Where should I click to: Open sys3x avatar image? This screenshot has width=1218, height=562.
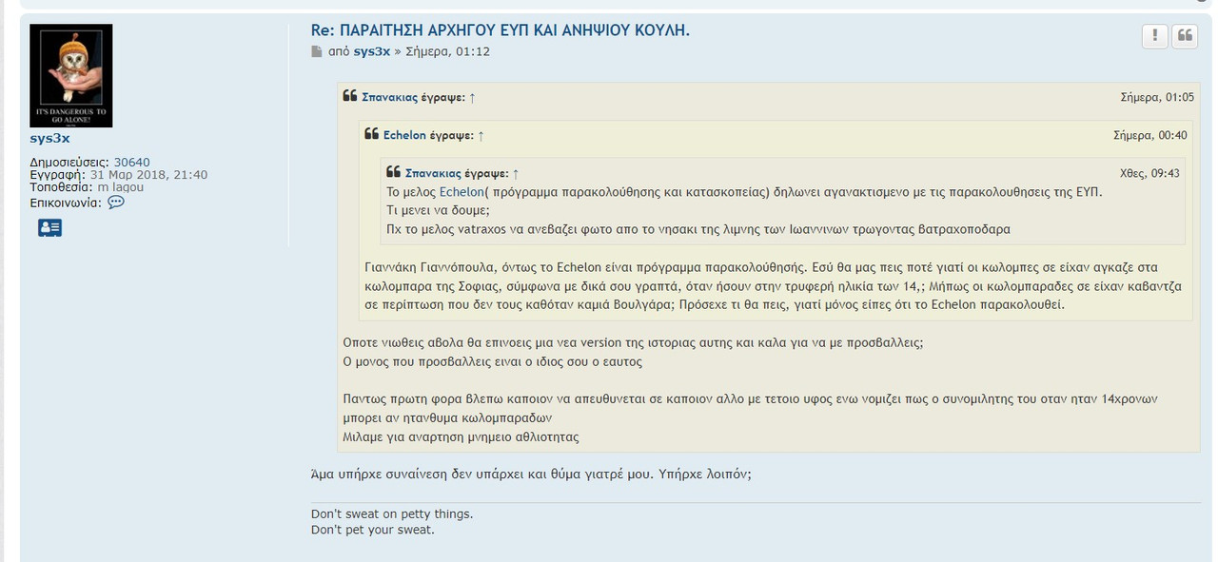tap(71, 76)
